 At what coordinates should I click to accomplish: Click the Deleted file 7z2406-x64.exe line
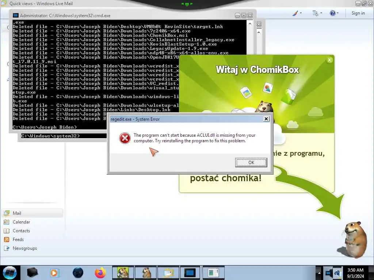tap(102, 31)
